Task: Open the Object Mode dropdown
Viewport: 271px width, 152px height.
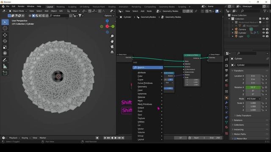Action: coord(18,11)
